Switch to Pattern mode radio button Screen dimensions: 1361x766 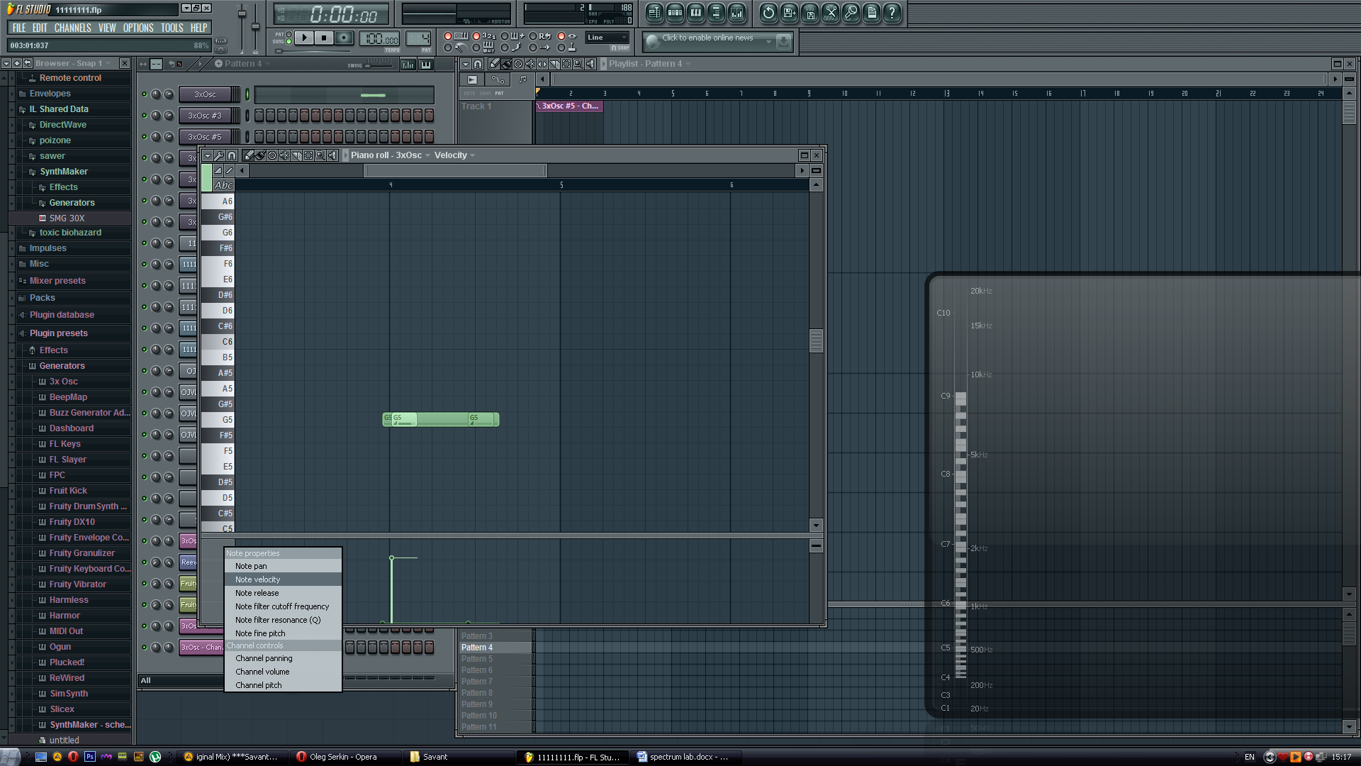coord(289,34)
